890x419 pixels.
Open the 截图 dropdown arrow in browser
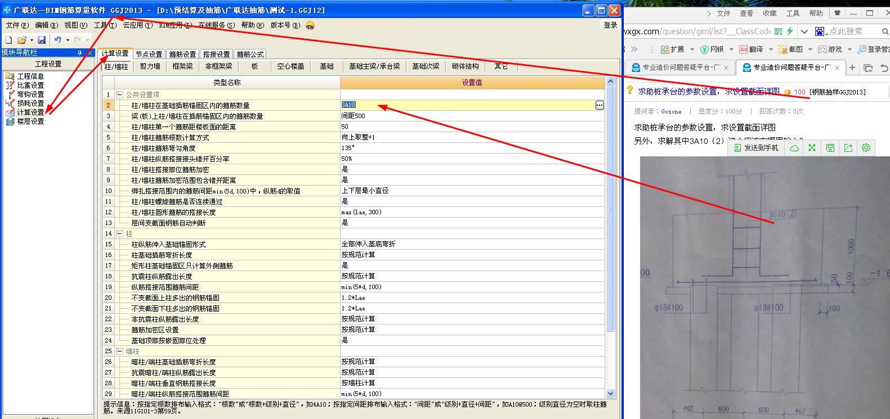coord(810,49)
